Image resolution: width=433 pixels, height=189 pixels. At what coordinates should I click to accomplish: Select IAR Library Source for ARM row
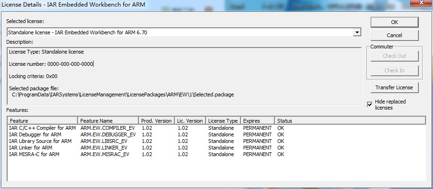coord(216,141)
